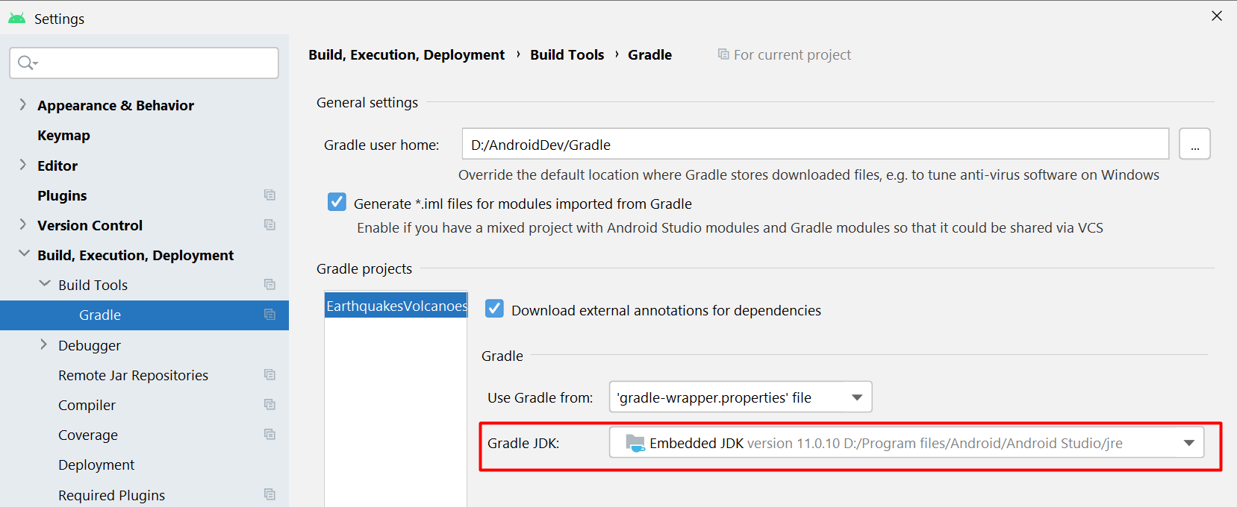Click project-level icon next to Version Control

[269, 225]
